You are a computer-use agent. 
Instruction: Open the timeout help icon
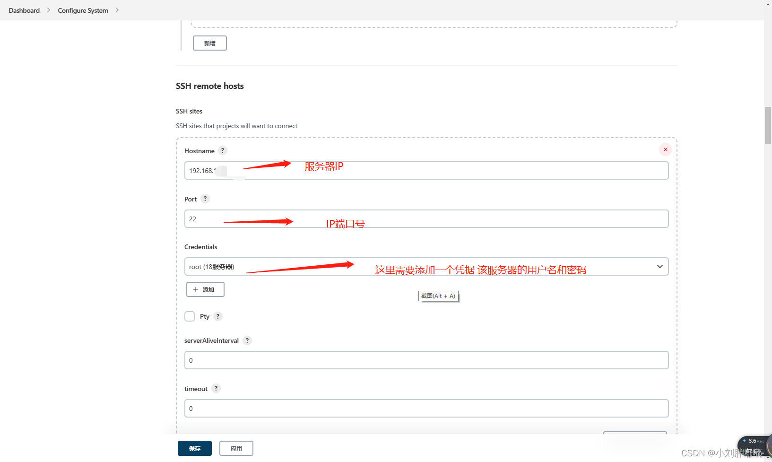[x=216, y=388]
